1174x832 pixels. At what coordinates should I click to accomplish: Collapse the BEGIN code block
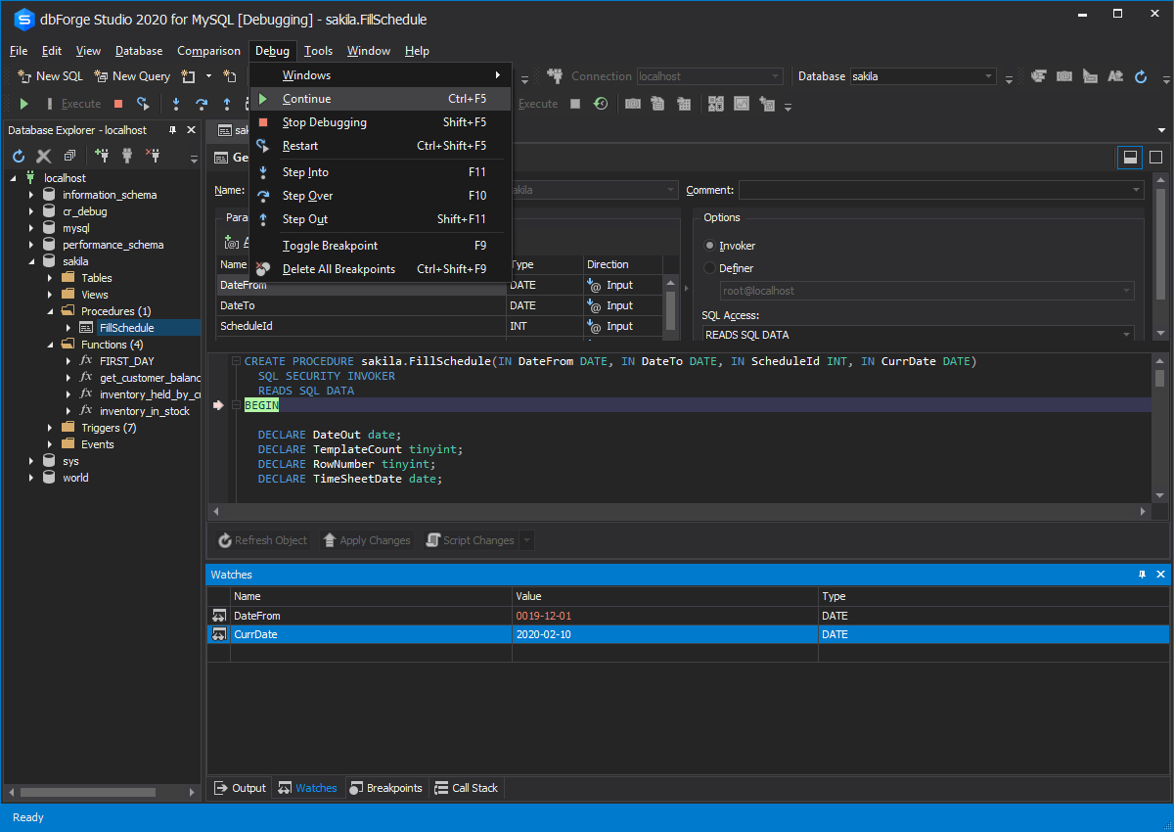236,405
